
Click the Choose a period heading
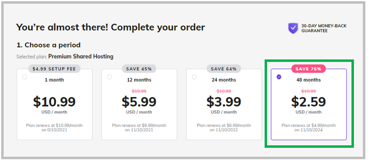(49, 45)
